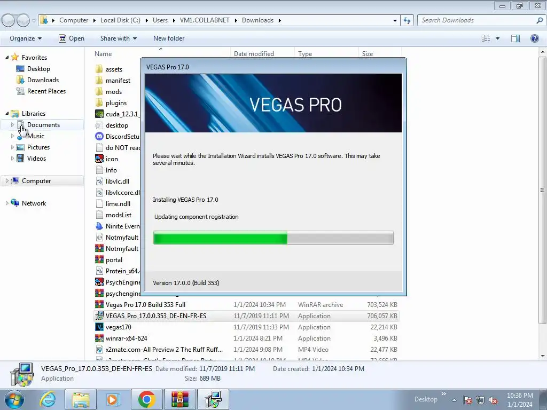Expand the Documents library node

(13, 124)
